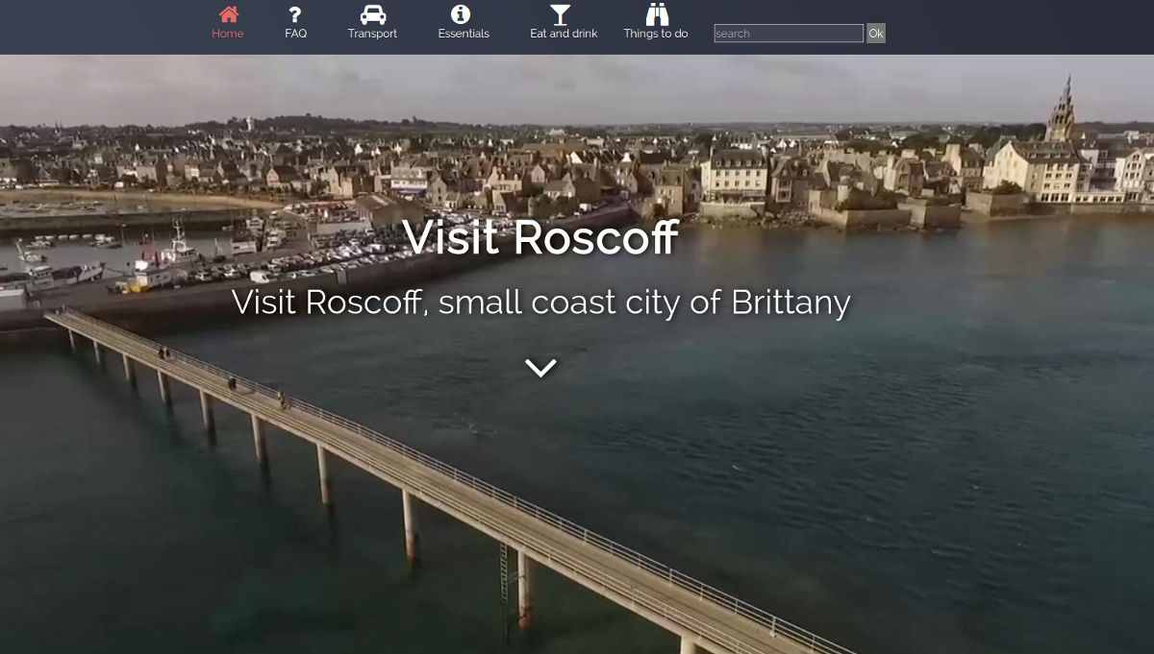The width and height of the screenshot is (1154, 654).
Task: Open the FAQ menu label
Action: click(295, 34)
